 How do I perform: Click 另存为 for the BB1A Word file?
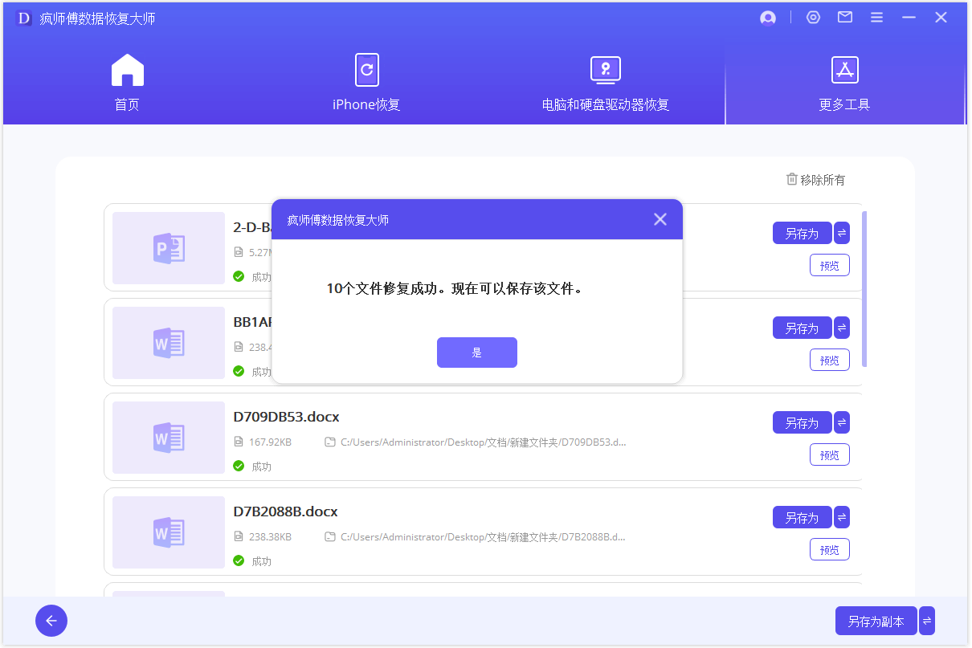pyautogui.click(x=802, y=328)
